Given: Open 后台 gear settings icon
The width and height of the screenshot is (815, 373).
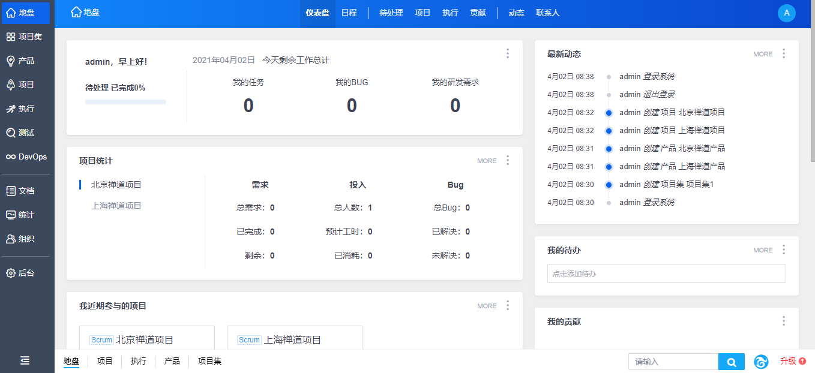Looking at the screenshot, I should pyautogui.click(x=11, y=273).
